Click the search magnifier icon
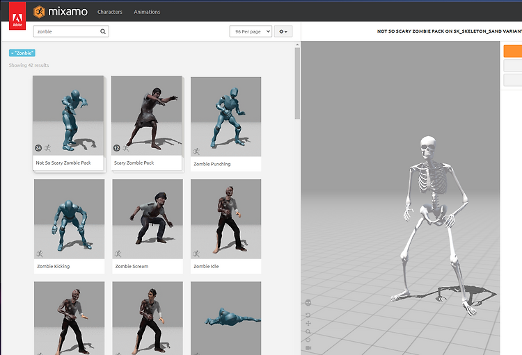This screenshot has width=522, height=355. (103, 31)
